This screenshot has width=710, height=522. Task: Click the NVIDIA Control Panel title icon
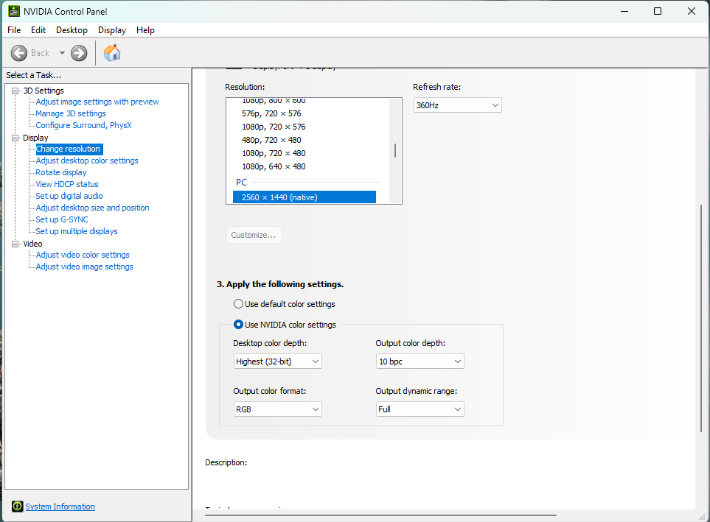[x=13, y=11]
